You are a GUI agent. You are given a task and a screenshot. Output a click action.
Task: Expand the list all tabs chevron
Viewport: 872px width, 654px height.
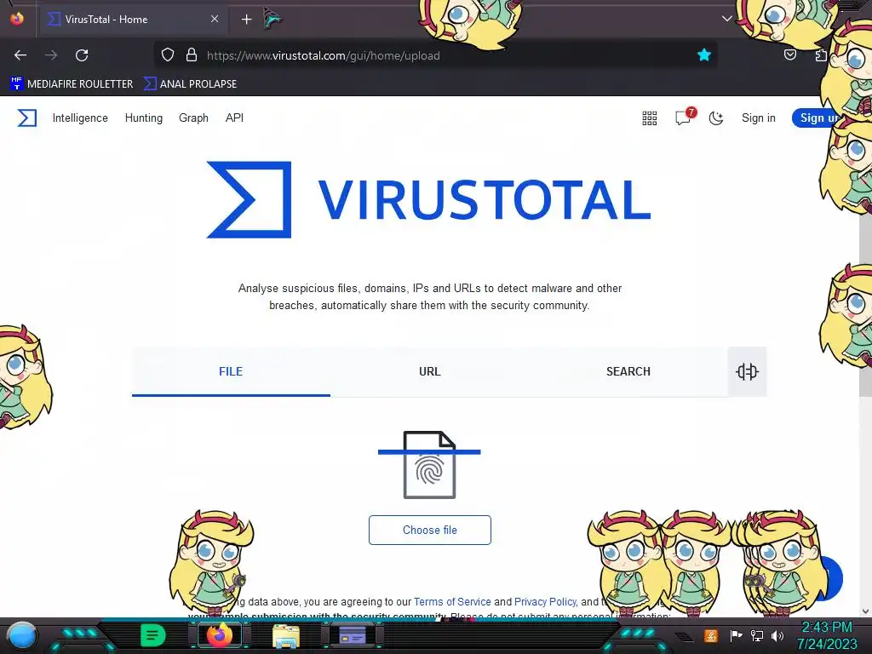(726, 19)
